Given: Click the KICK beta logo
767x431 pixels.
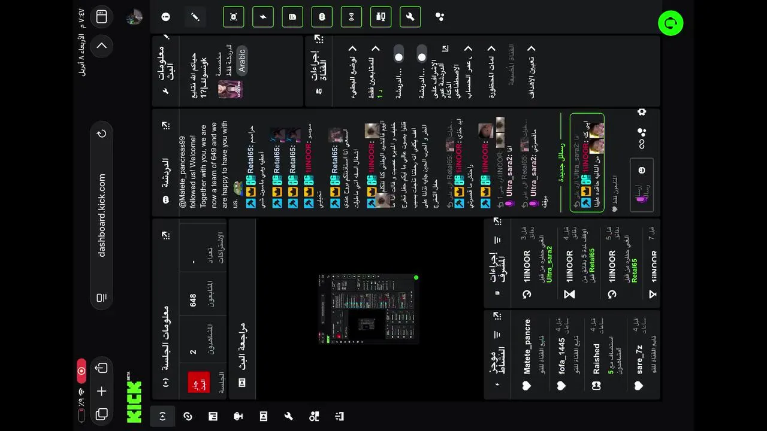Looking at the screenshot, I should coord(135,397).
